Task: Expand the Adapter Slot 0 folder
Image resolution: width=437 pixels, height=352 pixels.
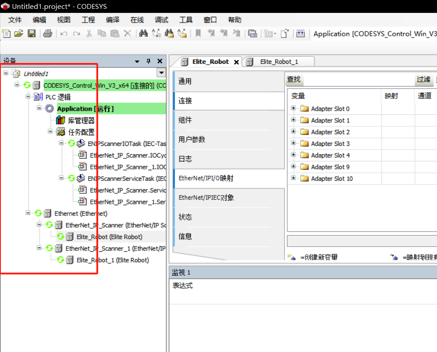Action: click(x=293, y=108)
